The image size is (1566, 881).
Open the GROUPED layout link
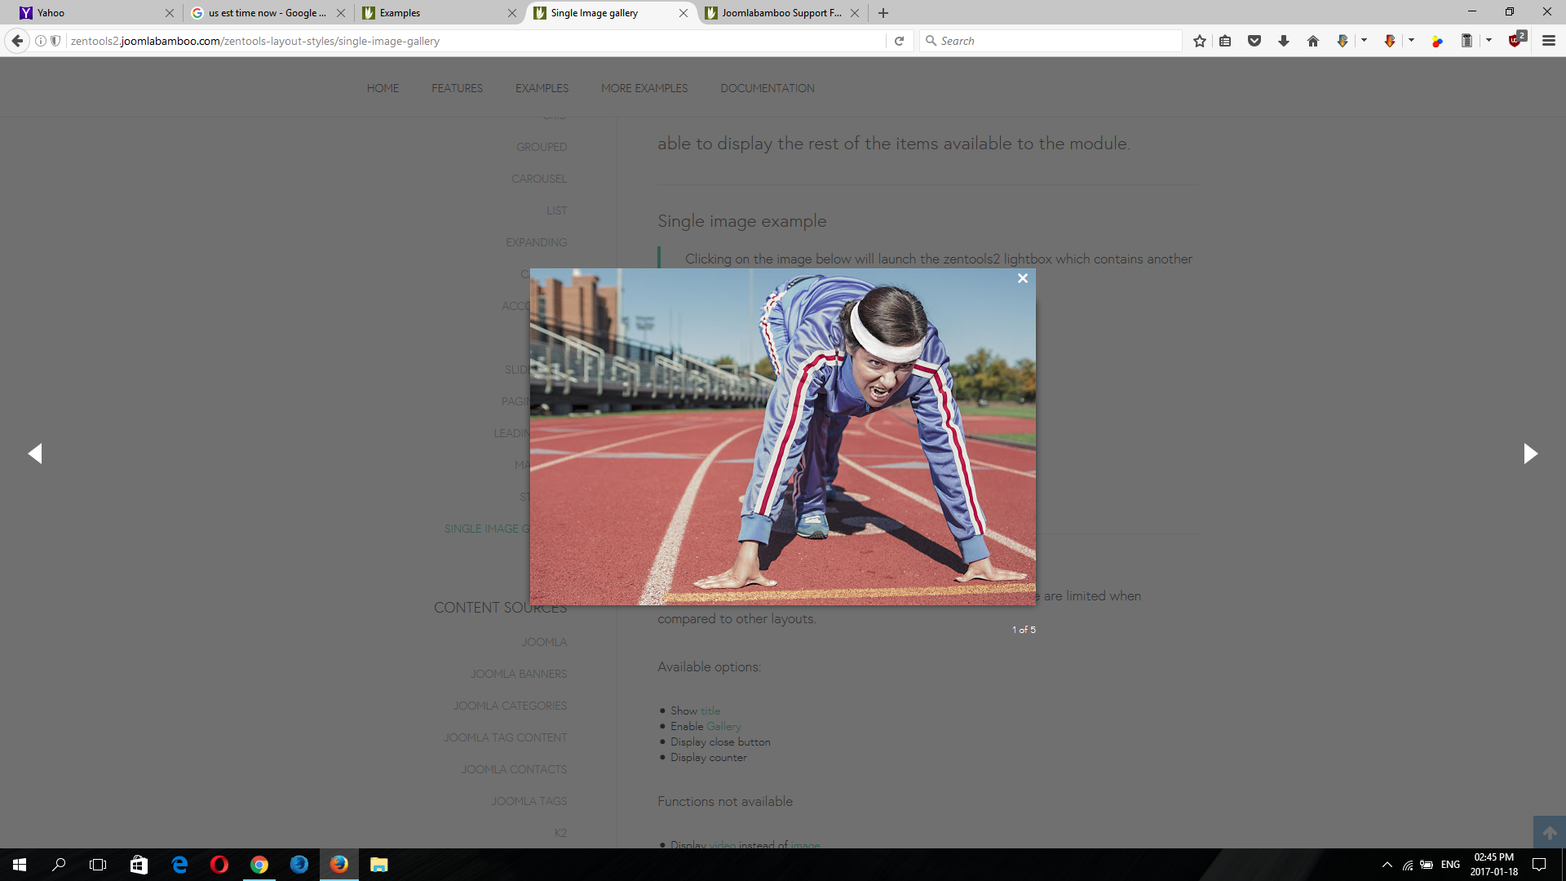542,147
